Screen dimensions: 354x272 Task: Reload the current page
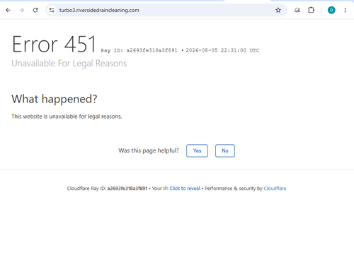pyautogui.click(x=35, y=10)
